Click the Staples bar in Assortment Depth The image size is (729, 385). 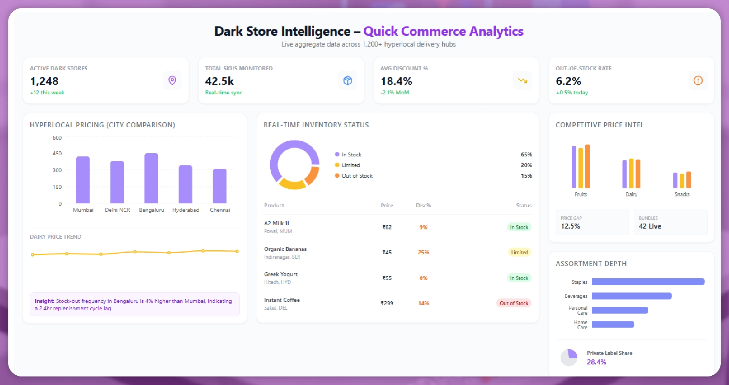pos(648,282)
